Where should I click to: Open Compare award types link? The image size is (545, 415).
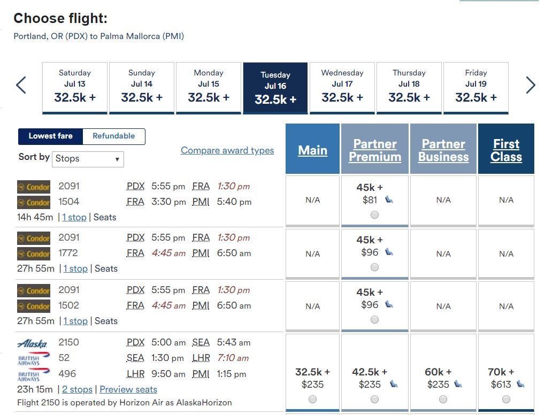[x=227, y=150]
